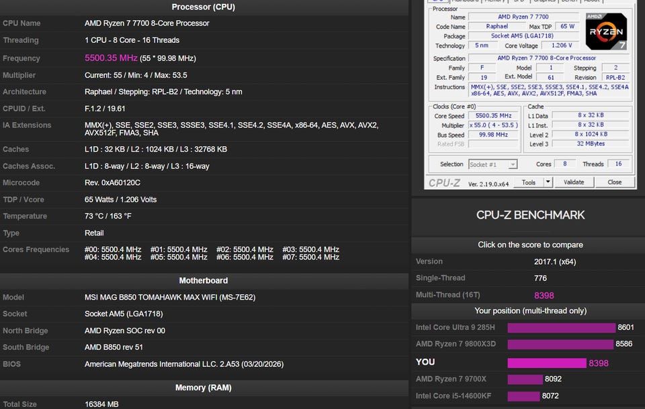Click 'AMD Ryzen SOC rev 00' North Bridge value
Image resolution: width=645 pixels, height=409 pixels.
125,331
